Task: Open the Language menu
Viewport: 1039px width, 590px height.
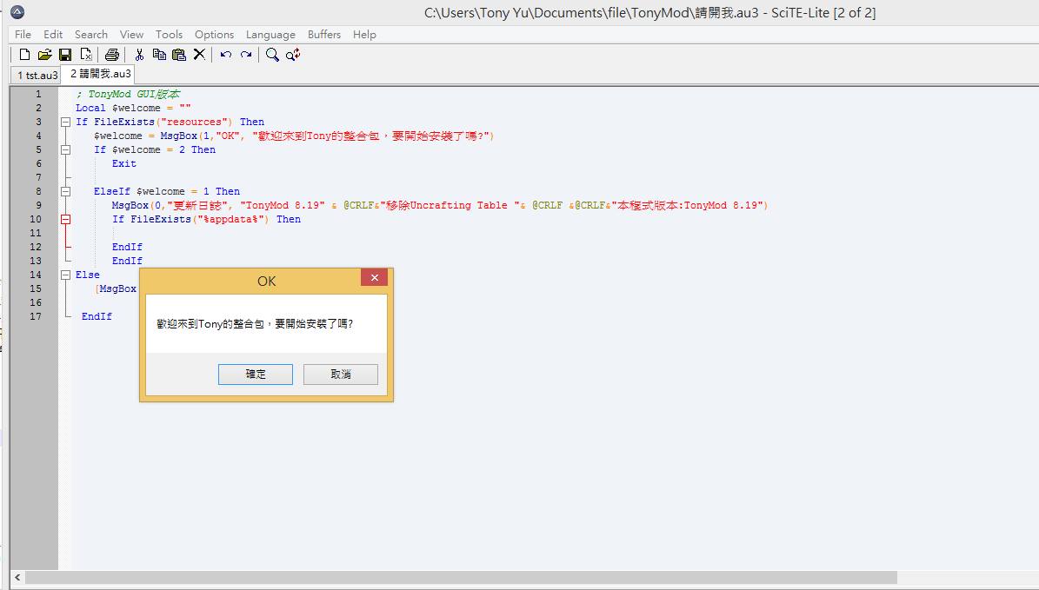Action: click(270, 35)
